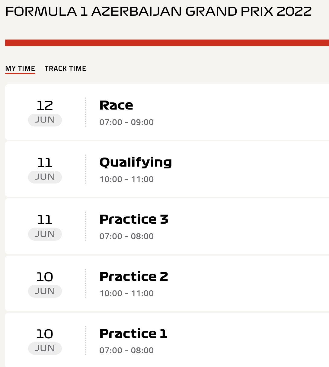Switch to the MY TIME tab
The width and height of the screenshot is (329, 367).
pos(20,69)
